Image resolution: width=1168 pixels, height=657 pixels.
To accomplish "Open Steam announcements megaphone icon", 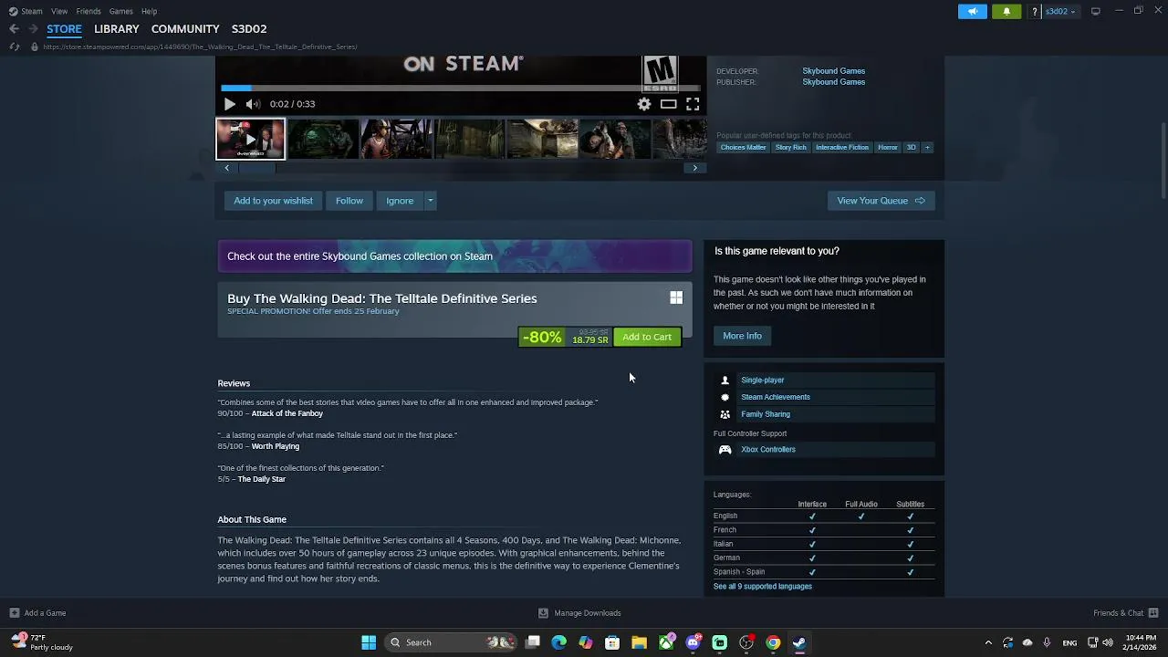I will pyautogui.click(x=973, y=11).
